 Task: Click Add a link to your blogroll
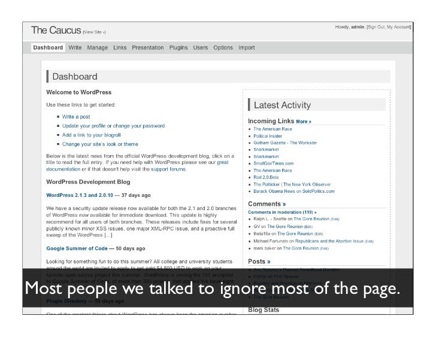[x=92, y=135]
